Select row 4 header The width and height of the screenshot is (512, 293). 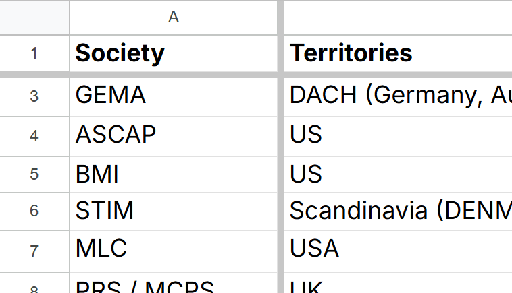34,136
